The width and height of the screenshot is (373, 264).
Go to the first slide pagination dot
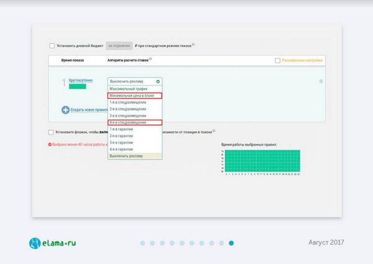[143, 243]
